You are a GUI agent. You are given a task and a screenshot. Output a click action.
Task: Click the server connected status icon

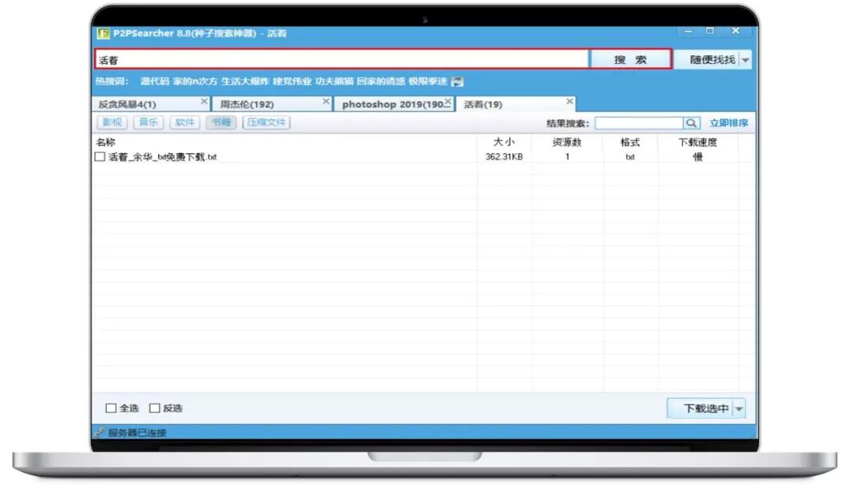pos(99,433)
